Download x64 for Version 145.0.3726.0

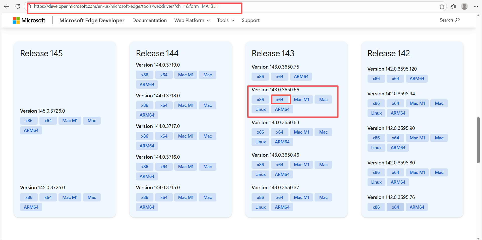pos(48,121)
